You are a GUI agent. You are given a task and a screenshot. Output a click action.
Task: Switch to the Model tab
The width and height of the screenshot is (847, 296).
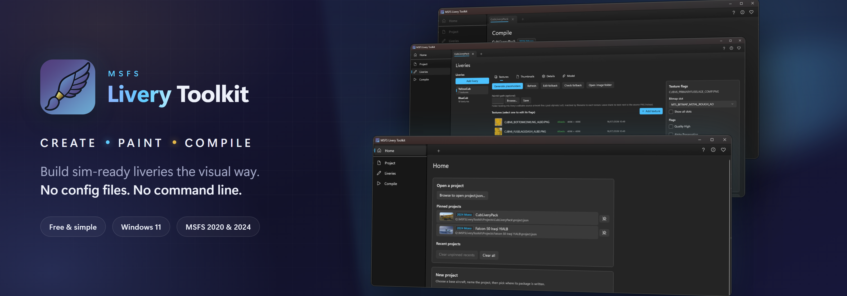point(569,76)
